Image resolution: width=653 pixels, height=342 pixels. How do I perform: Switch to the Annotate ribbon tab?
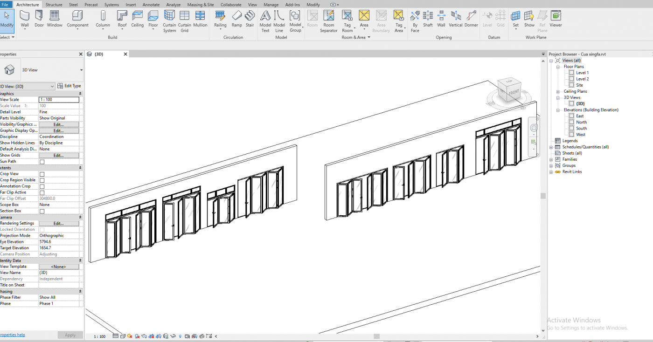click(151, 5)
